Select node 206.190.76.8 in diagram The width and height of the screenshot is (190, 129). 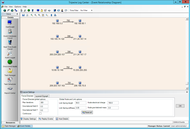[x=80, y=84]
